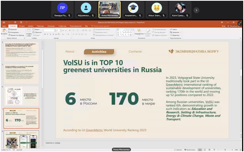
Task: Click the Save icon in quick access toolbar
Action: point(4,22)
